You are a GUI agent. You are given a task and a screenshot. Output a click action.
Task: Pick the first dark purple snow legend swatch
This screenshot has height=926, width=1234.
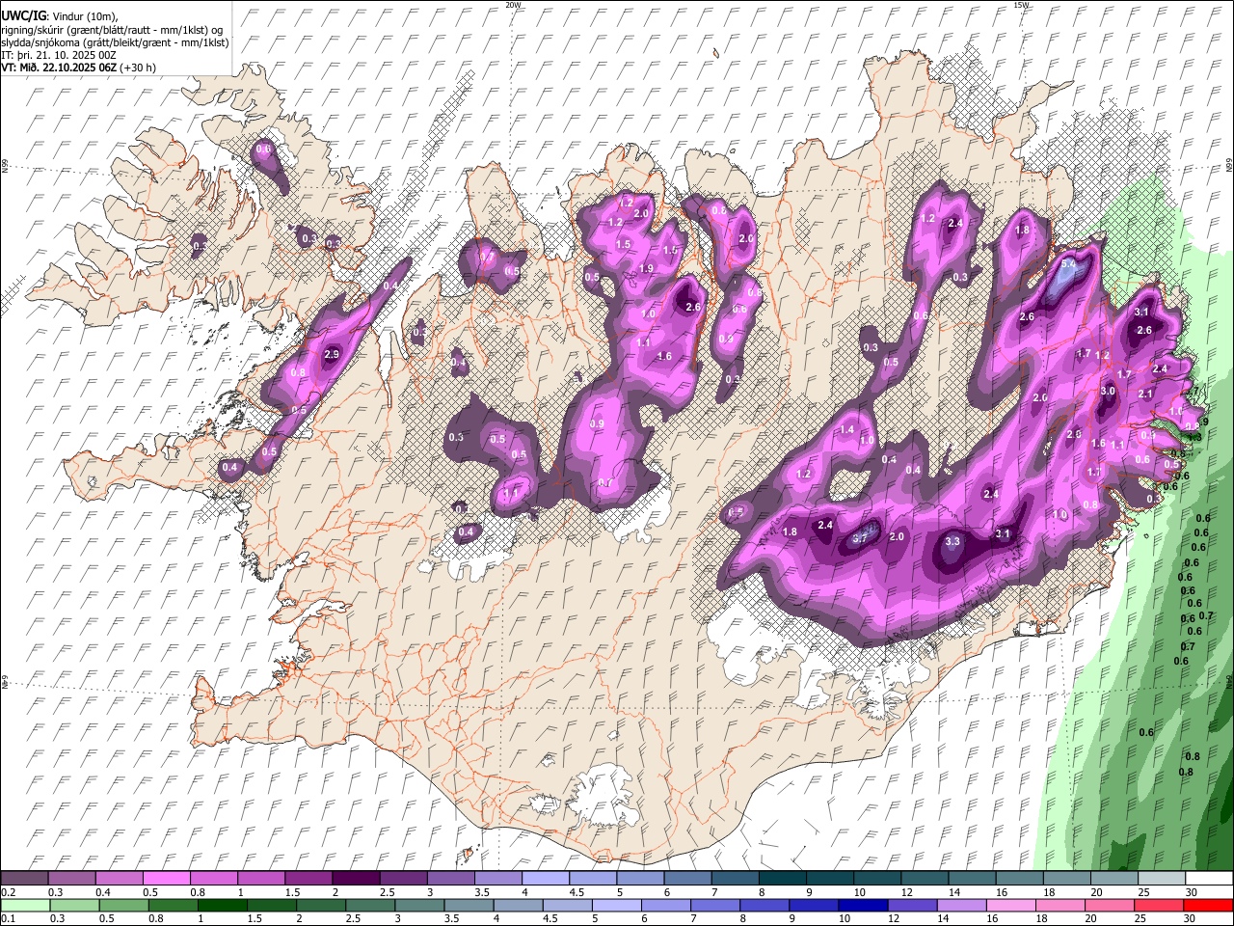coord(24,878)
